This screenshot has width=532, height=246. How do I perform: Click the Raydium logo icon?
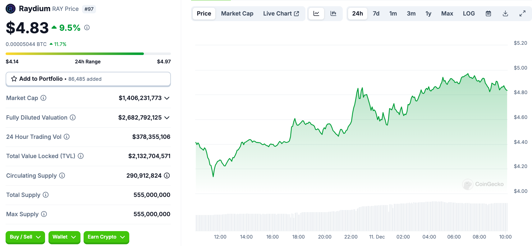pyautogui.click(x=11, y=9)
